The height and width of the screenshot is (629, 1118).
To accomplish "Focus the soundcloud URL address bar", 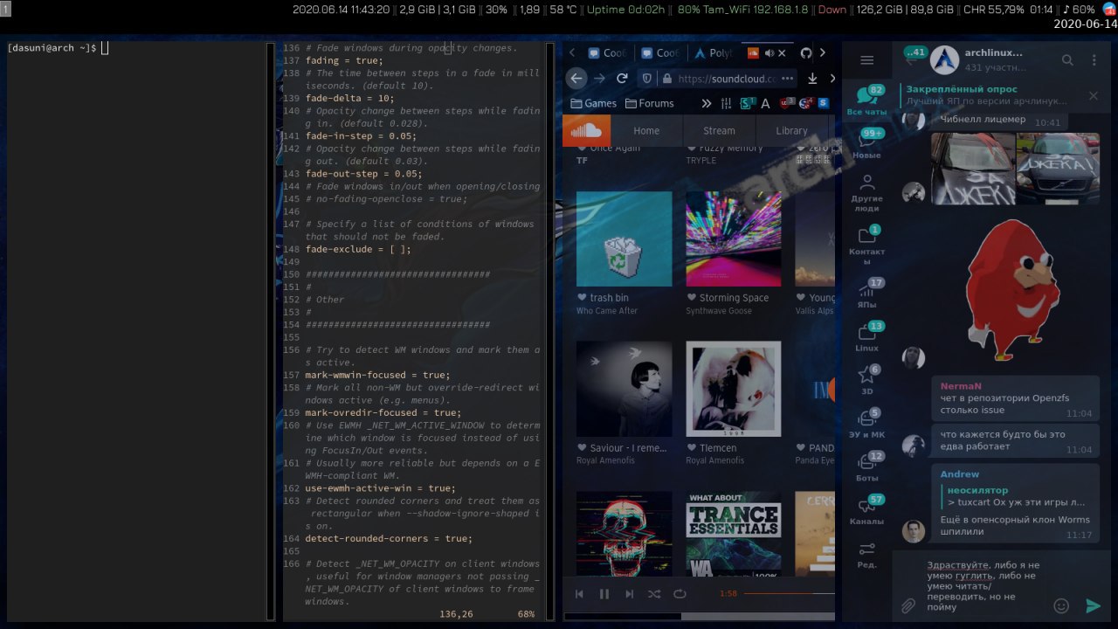I will pos(727,79).
